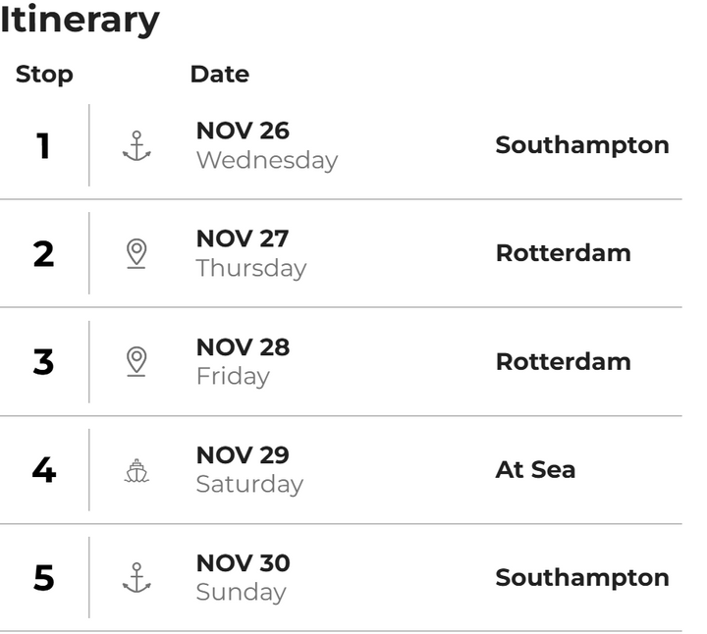Click the anchor icon for Nov 26
The height and width of the screenshot is (634, 707).
point(136,146)
